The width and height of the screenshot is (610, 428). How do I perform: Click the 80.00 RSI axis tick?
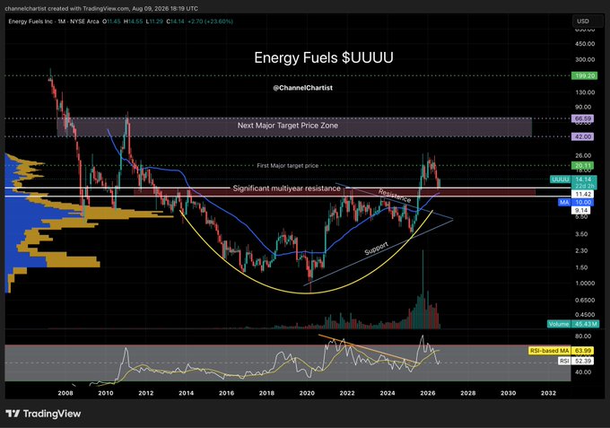[583, 336]
